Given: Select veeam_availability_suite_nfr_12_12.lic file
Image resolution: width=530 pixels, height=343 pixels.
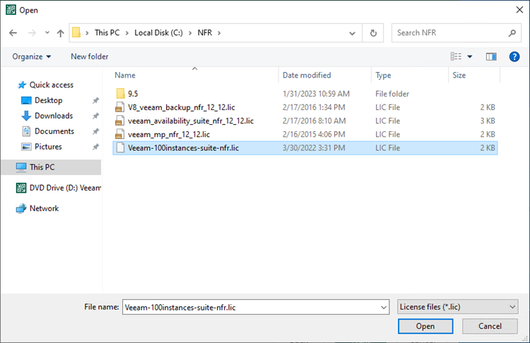Looking at the screenshot, I should click(191, 121).
